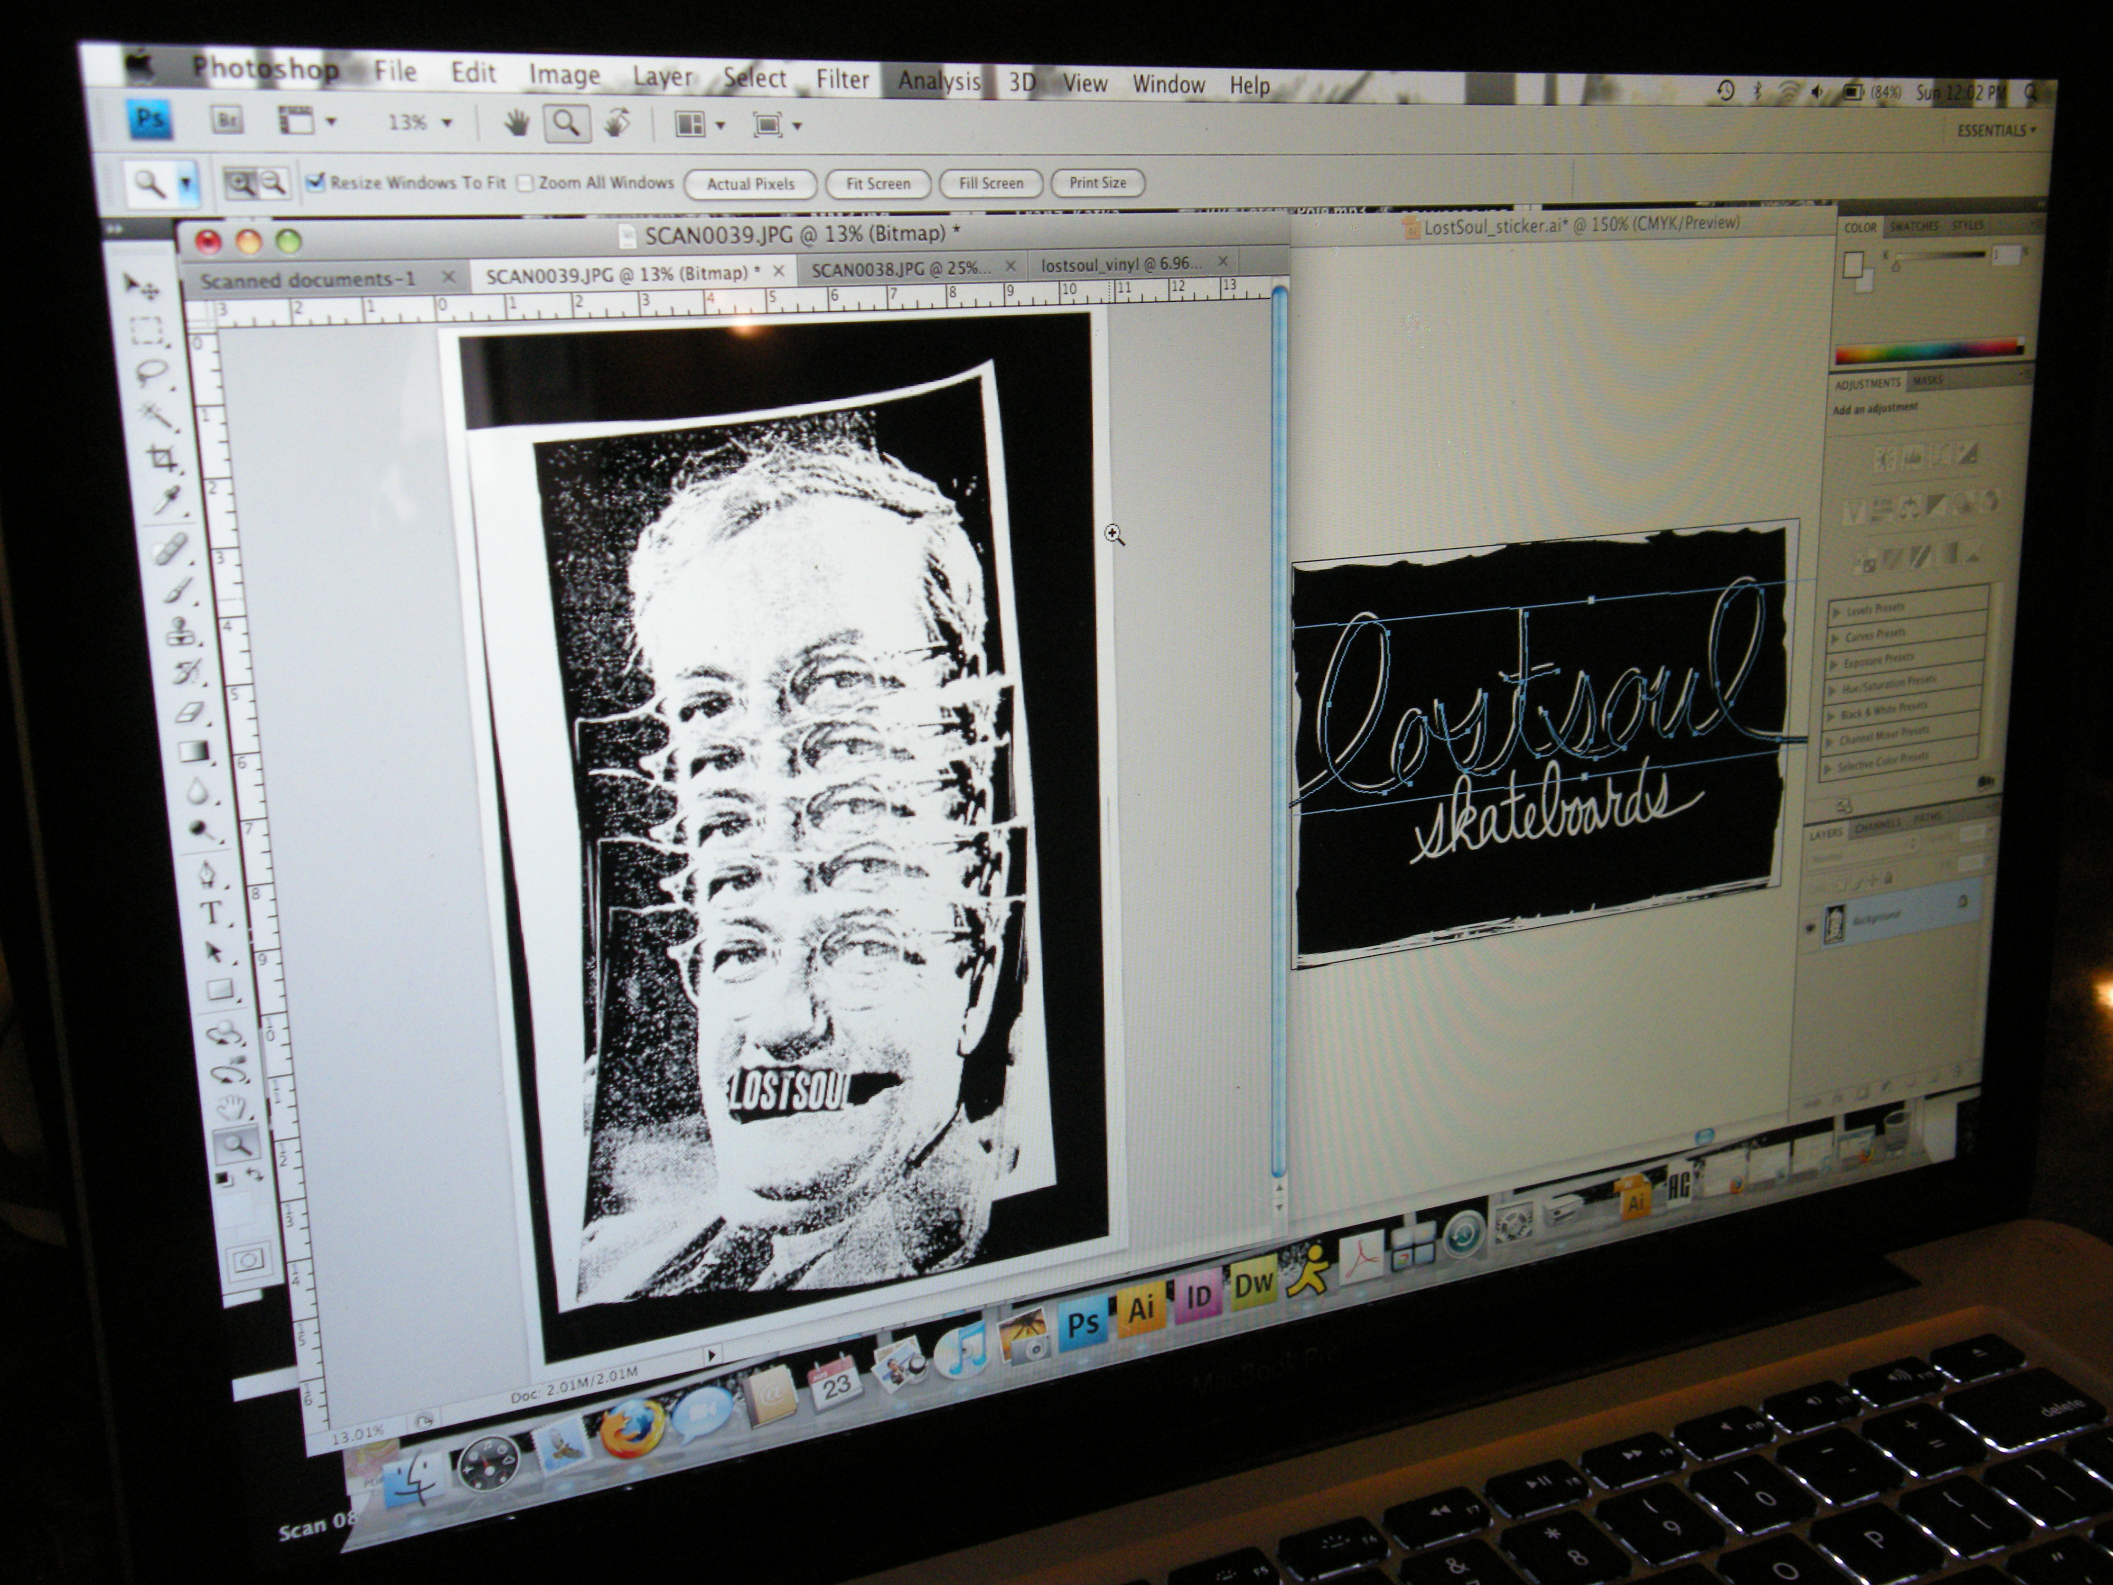Select the Crop tool in toolbar
2113x1585 pixels.
click(163, 458)
